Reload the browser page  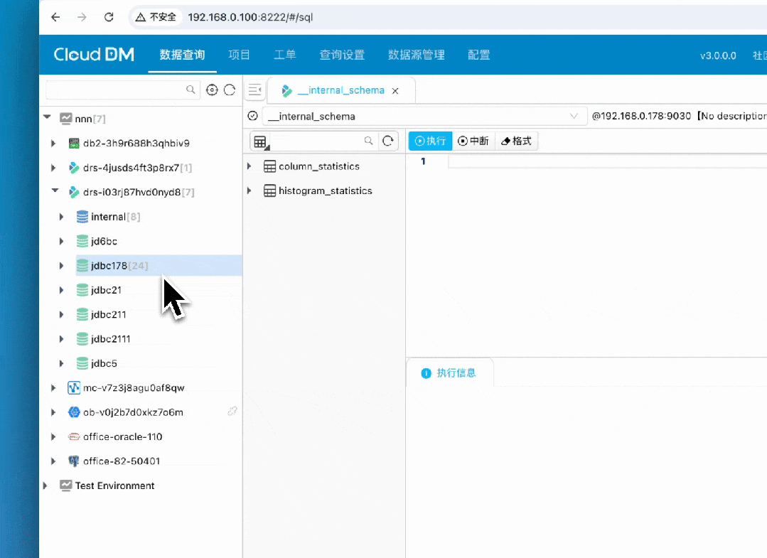(109, 17)
